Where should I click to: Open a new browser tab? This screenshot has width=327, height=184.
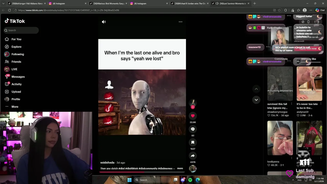[x=254, y=4]
